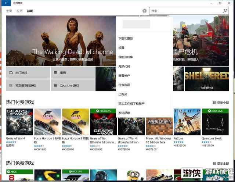The width and height of the screenshot is (235, 182).
Task: Open the green XBOX free game thumbnail
Action: pyautogui.click(x=19, y=175)
